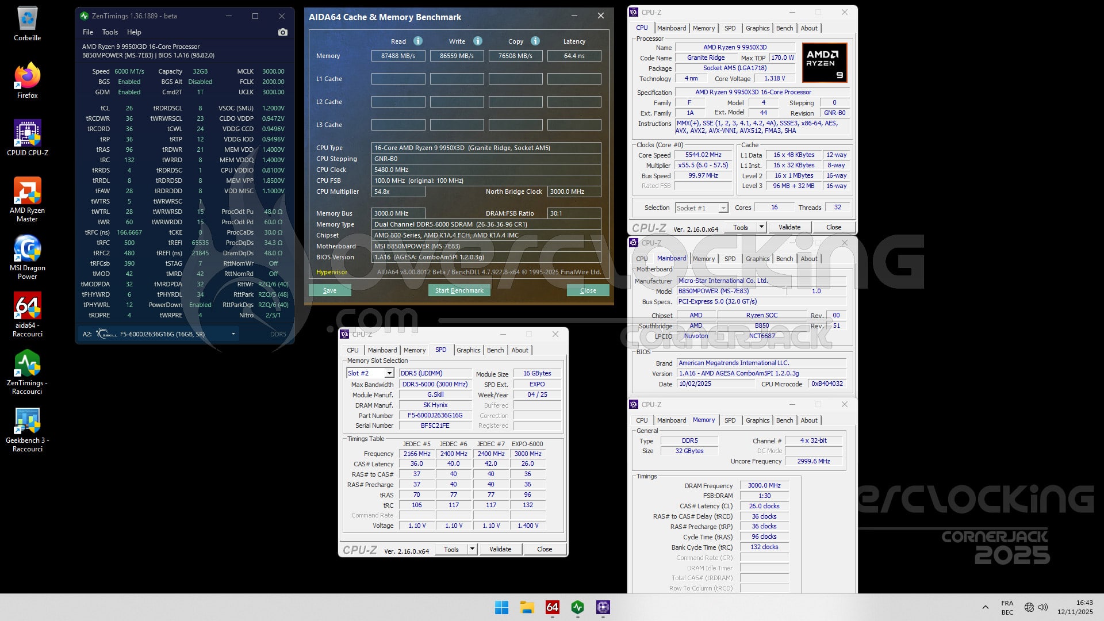Screen dimensions: 1104x621
Task: Save the AIDA64 benchmark results
Action: (330, 290)
